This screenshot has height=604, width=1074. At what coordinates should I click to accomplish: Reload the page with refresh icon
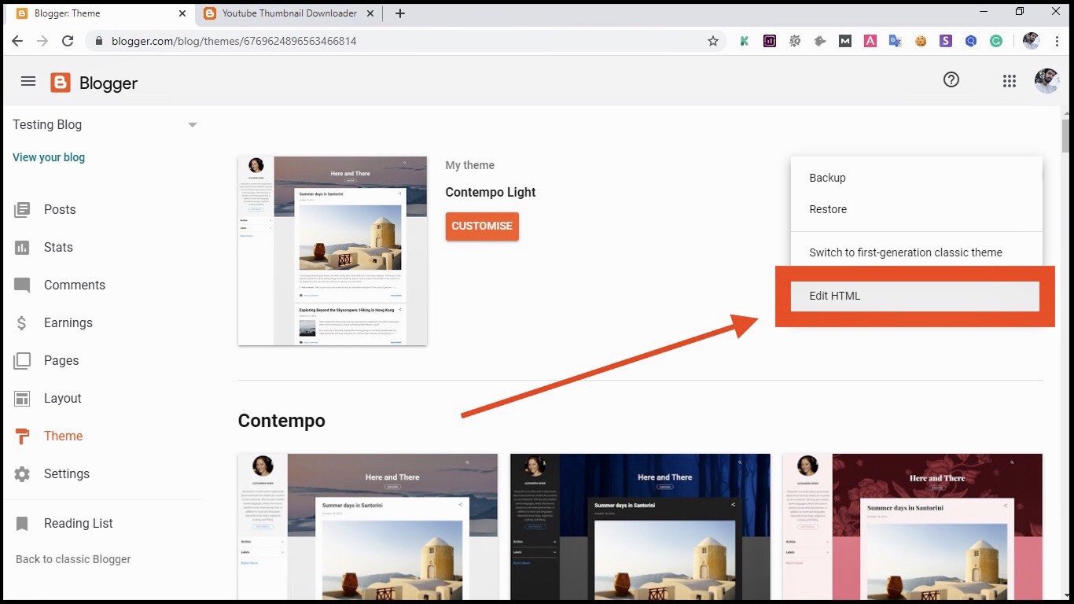pyautogui.click(x=68, y=41)
